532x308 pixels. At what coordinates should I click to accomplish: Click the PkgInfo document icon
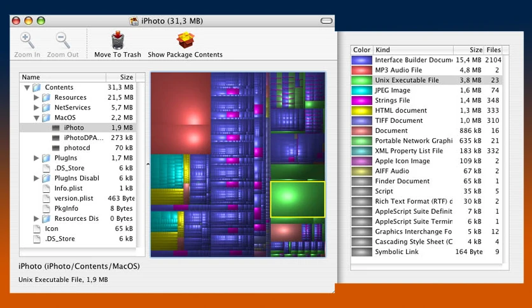(46, 209)
